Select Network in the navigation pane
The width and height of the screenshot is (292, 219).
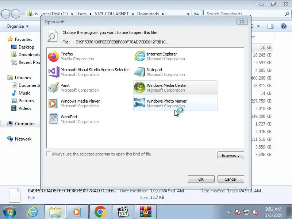pyautogui.click(x=19, y=139)
